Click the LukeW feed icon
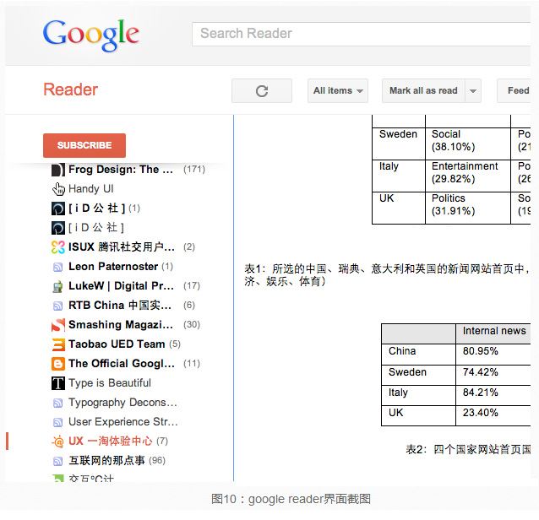Viewport: 539px width, 520px height. 57,286
